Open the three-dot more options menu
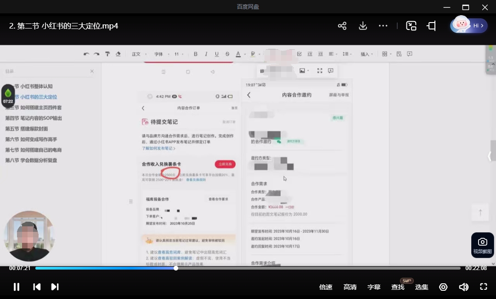 383,26
